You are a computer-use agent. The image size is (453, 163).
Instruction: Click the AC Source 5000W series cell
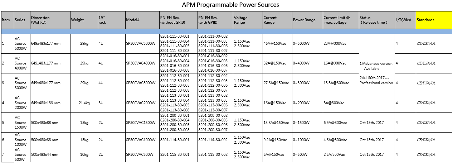click(22, 44)
